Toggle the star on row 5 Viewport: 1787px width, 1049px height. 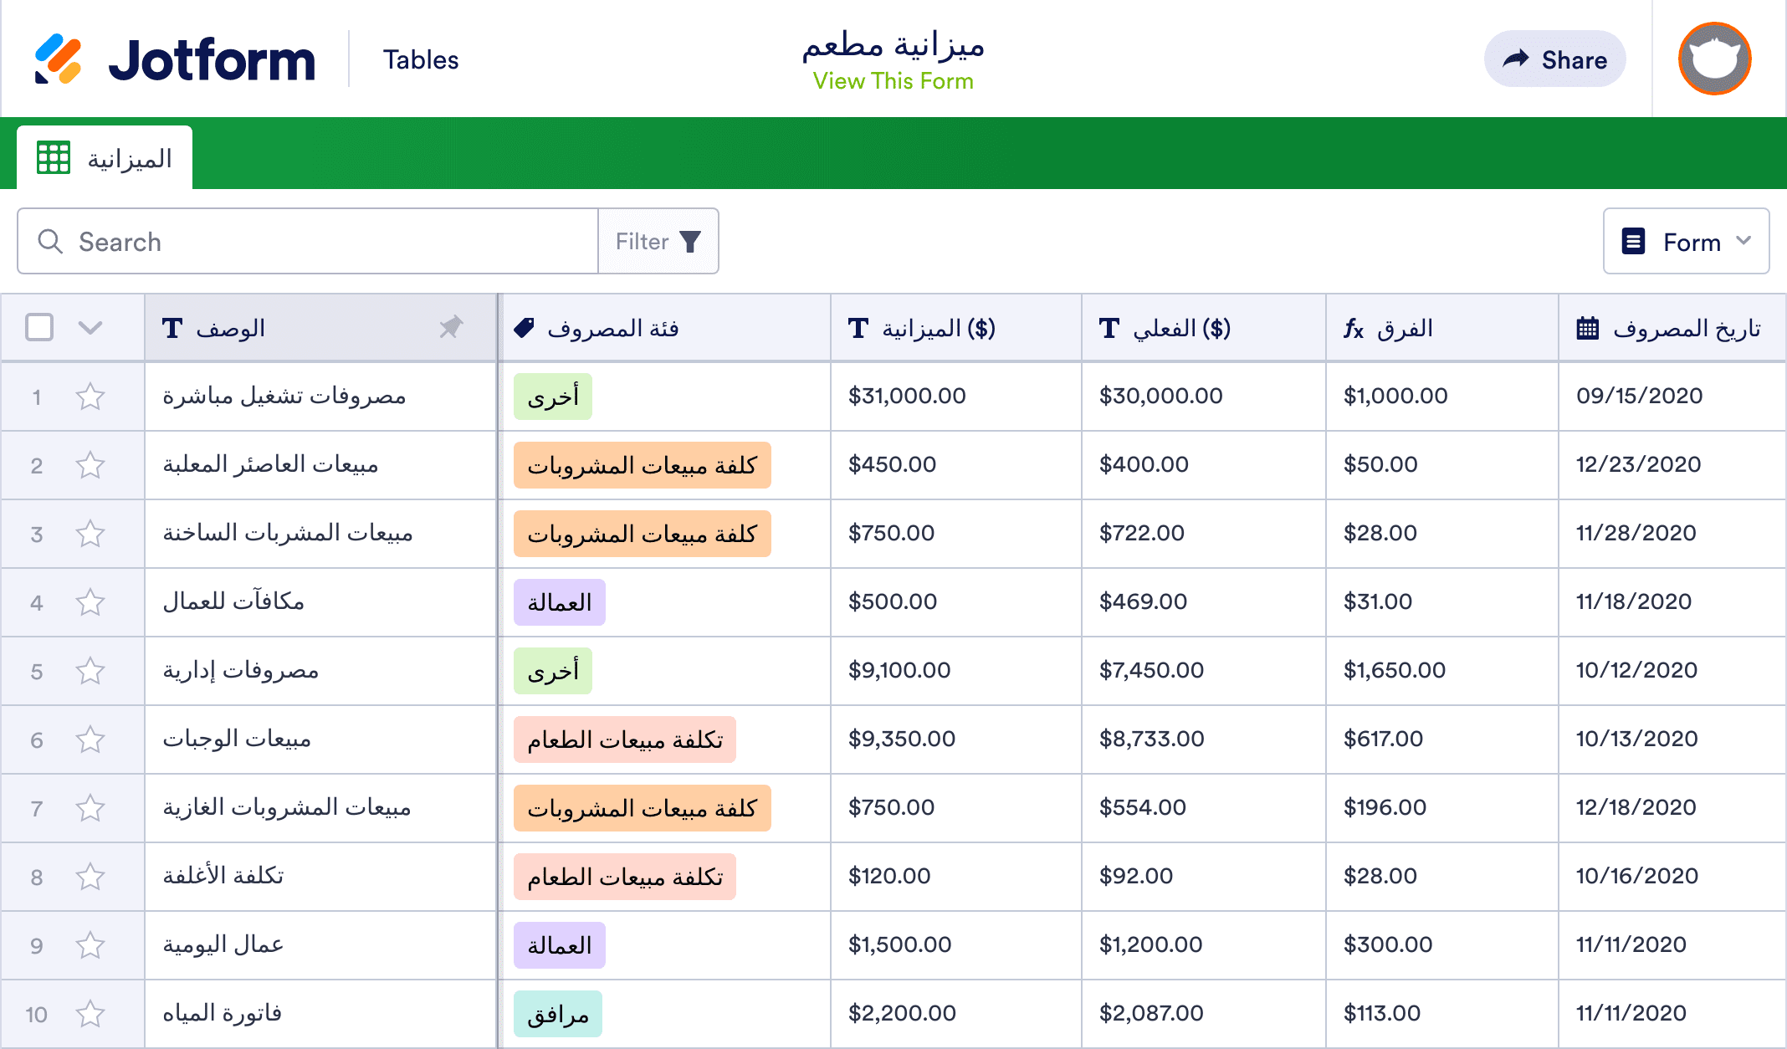click(x=90, y=671)
